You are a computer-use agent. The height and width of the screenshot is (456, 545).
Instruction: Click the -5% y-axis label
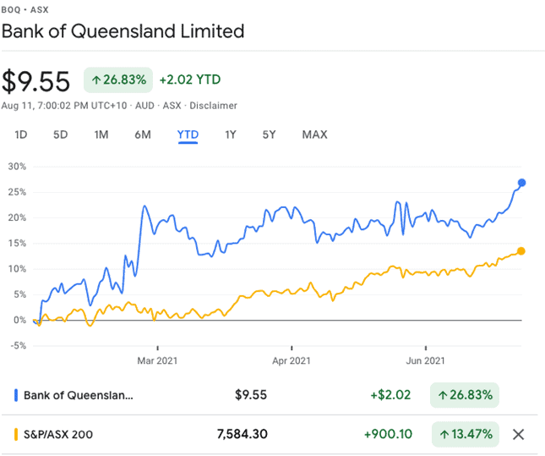point(18,346)
